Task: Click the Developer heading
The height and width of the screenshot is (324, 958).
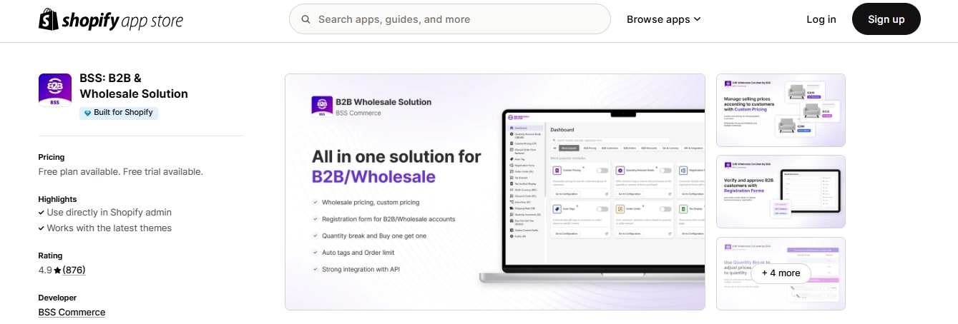Action: coord(57,298)
